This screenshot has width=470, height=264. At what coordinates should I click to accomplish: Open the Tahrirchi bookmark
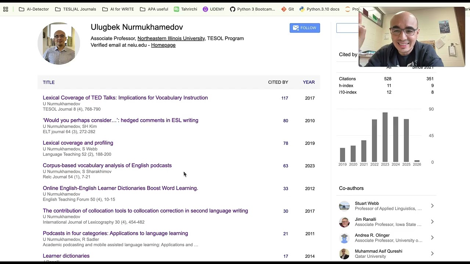[185, 9]
